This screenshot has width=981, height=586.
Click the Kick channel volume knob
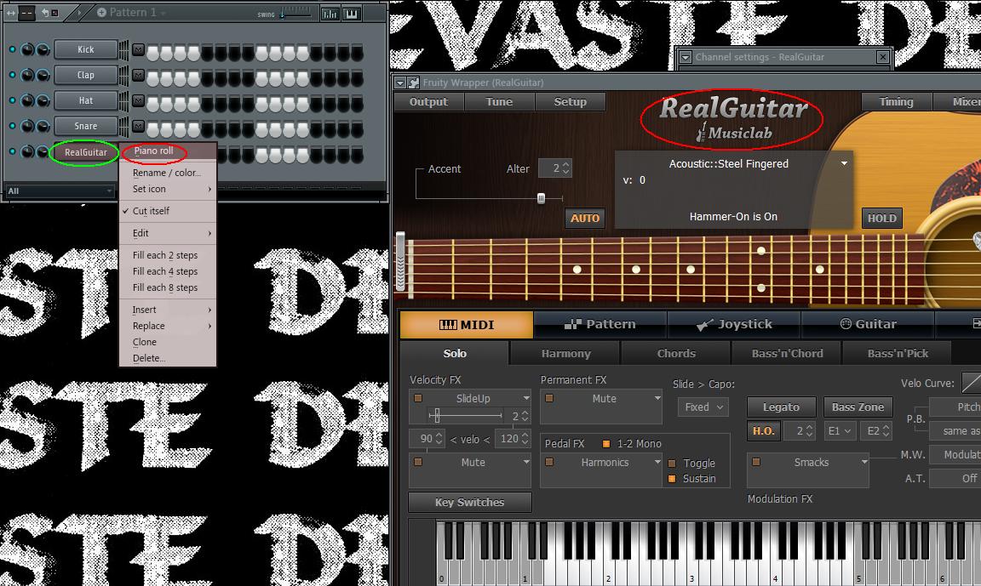[x=43, y=49]
